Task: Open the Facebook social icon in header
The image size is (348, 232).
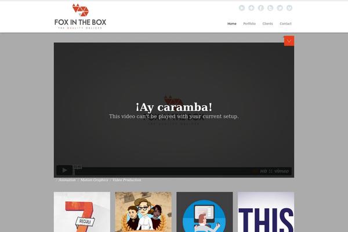Action: pyautogui.click(x=261, y=8)
